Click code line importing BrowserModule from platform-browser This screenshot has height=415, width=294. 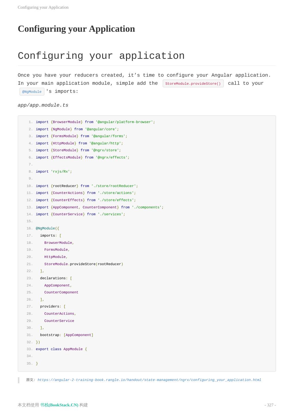pos(95,122)
